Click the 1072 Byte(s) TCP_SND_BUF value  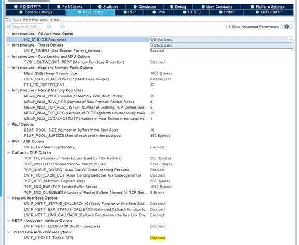161,187
